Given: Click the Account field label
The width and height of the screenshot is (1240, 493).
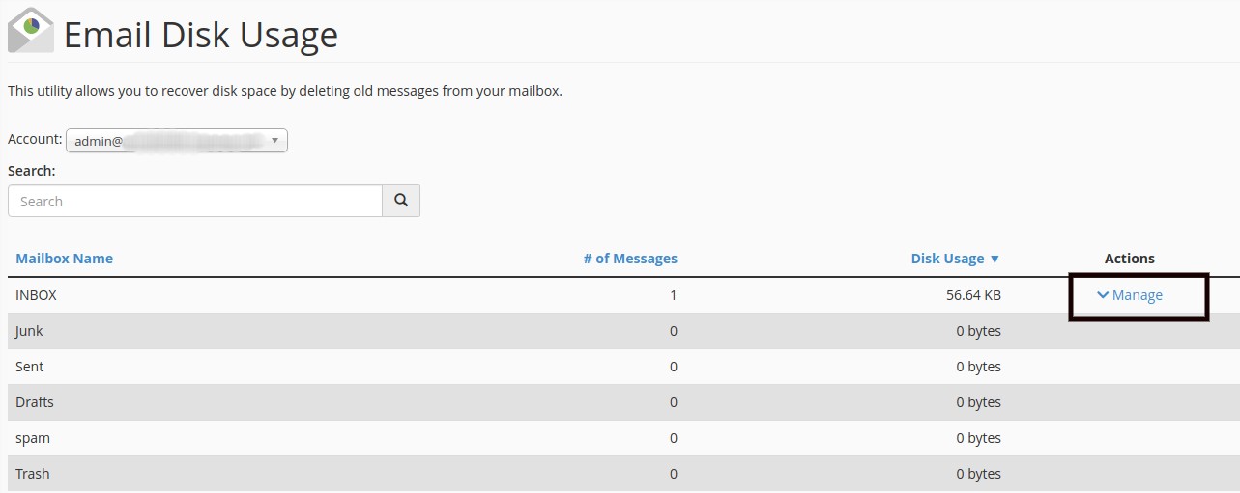Looking at the screenshot, I should point(35,139).
